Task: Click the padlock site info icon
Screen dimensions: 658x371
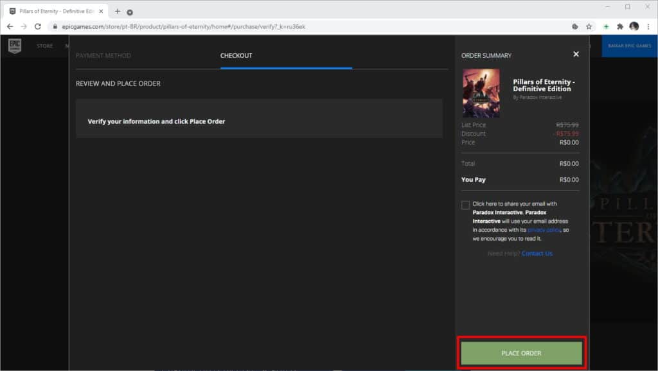Action: (x=55, y=26)
